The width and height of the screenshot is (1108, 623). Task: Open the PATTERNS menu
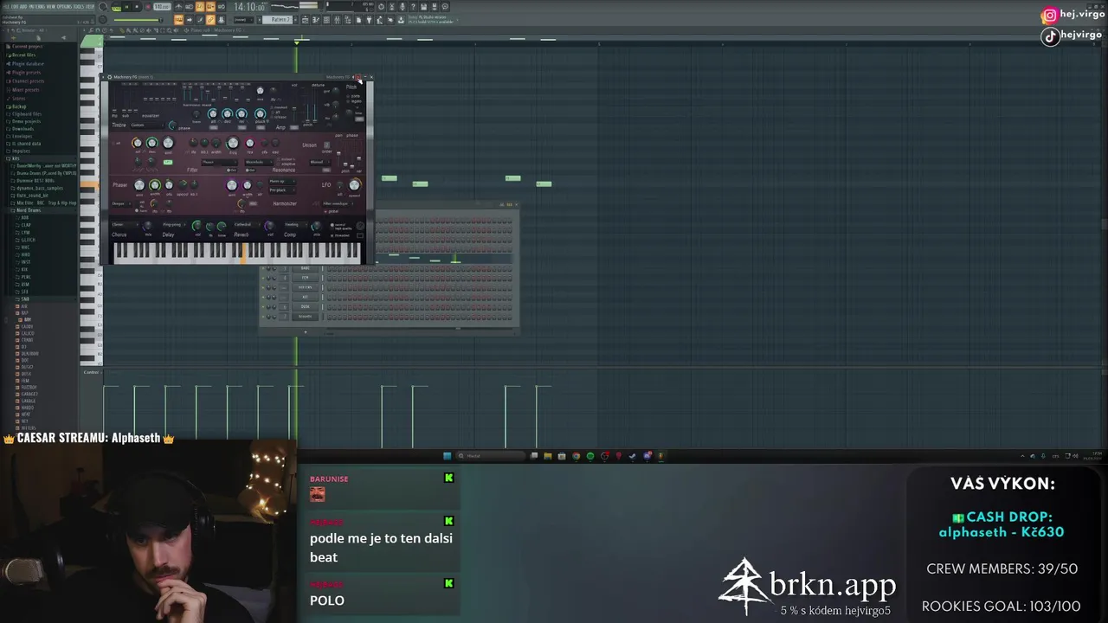(x=36, y=6)
